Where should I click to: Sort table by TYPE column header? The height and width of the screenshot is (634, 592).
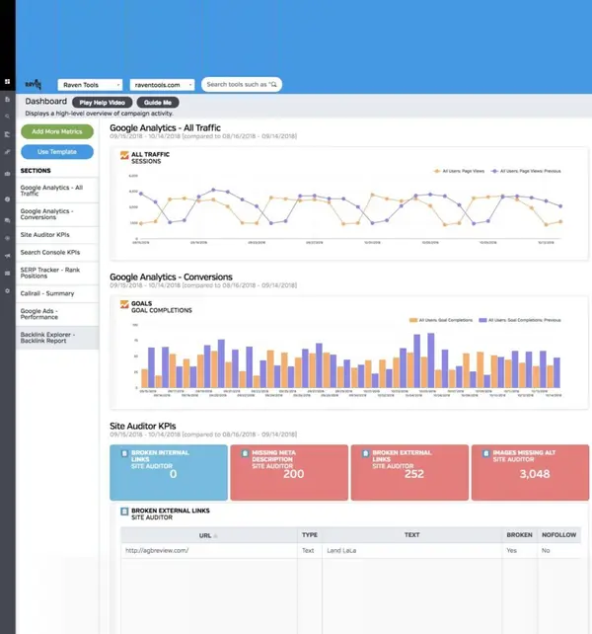(x=310, y=535)
